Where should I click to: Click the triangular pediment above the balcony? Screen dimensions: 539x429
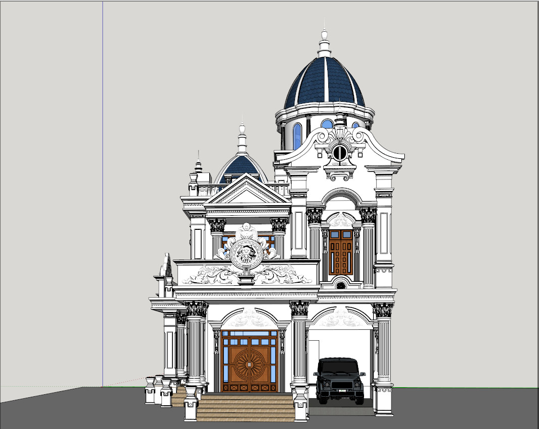(247, 189)
